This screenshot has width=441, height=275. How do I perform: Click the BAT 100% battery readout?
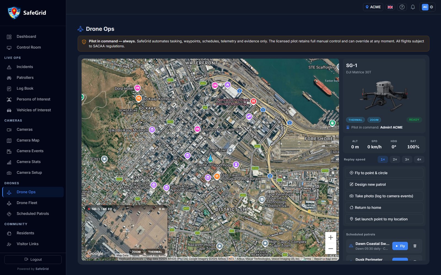point(413,145)
